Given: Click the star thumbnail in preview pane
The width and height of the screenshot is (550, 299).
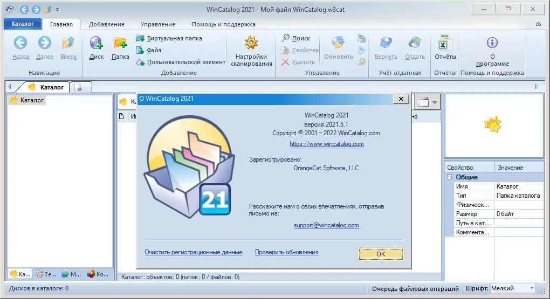Looking at the screenshot, I should click(493, 124).
